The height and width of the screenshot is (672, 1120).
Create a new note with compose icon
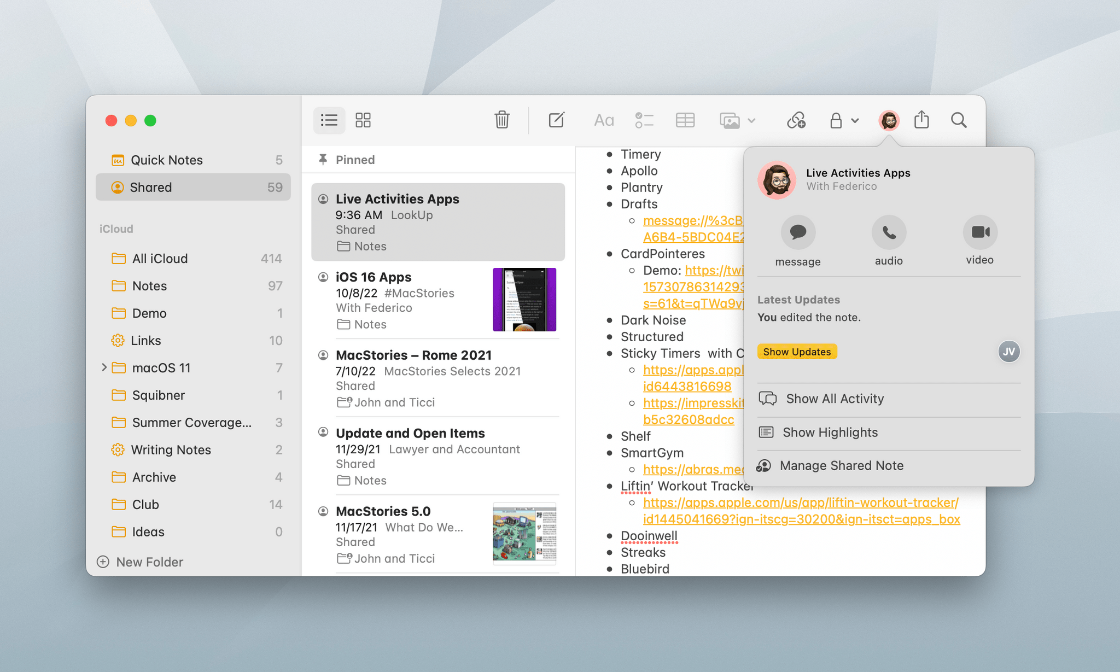click(x=556, y=120)
